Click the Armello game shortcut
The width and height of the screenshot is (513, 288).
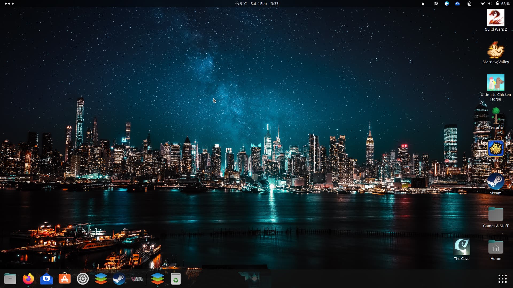496,151
